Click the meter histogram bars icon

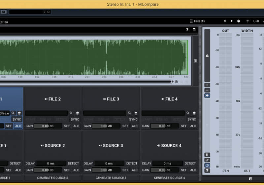[207, 55]
